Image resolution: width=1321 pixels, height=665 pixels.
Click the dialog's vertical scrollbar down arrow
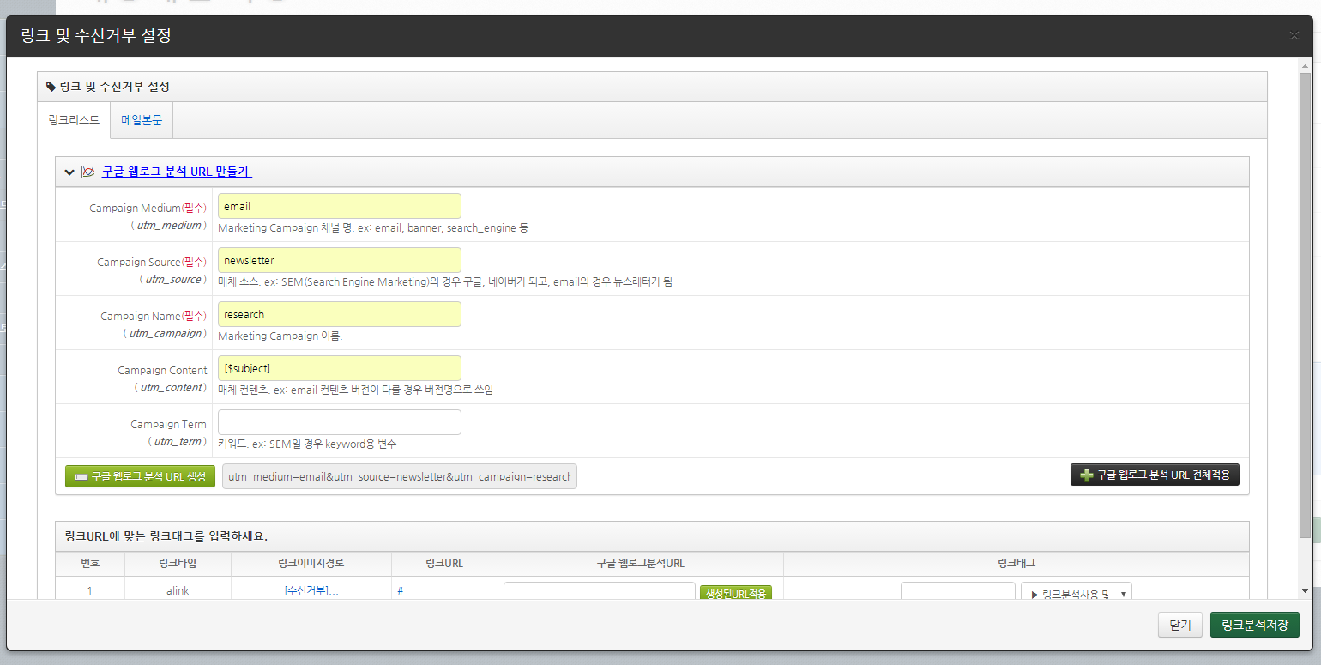click(1305, 590)
